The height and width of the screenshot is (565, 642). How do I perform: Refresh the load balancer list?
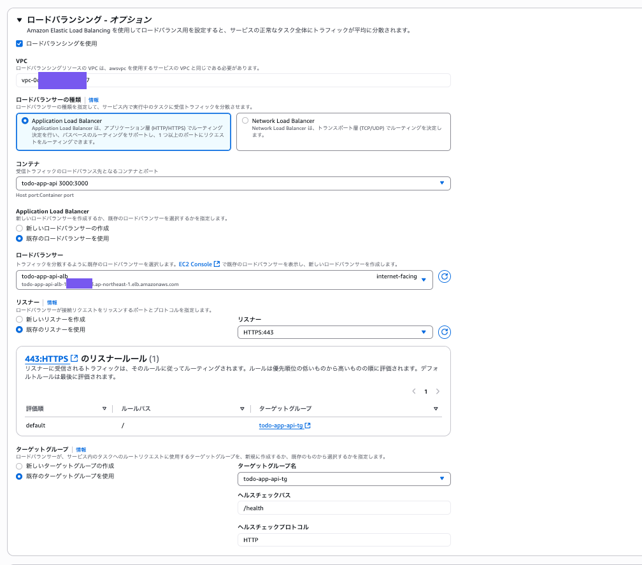(445, 276)
